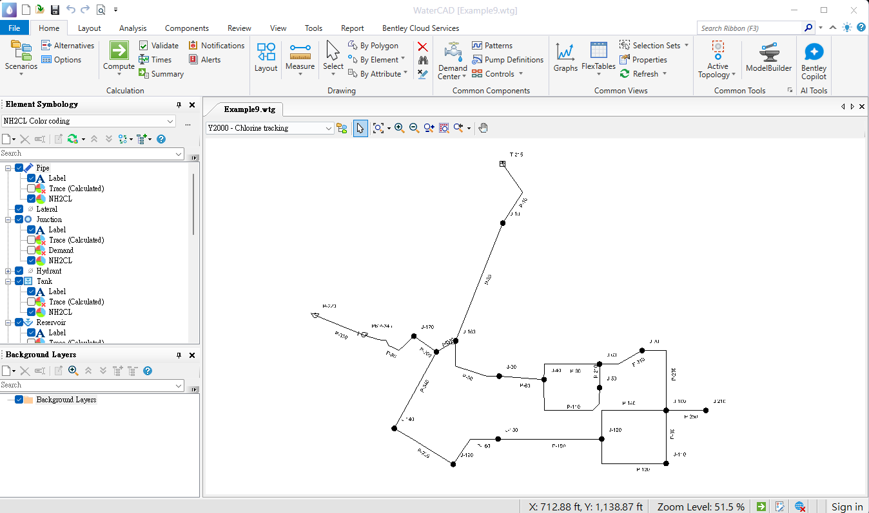Open the Demand Center tool
This screenshot has height=513, width=869.
[453, 60]
